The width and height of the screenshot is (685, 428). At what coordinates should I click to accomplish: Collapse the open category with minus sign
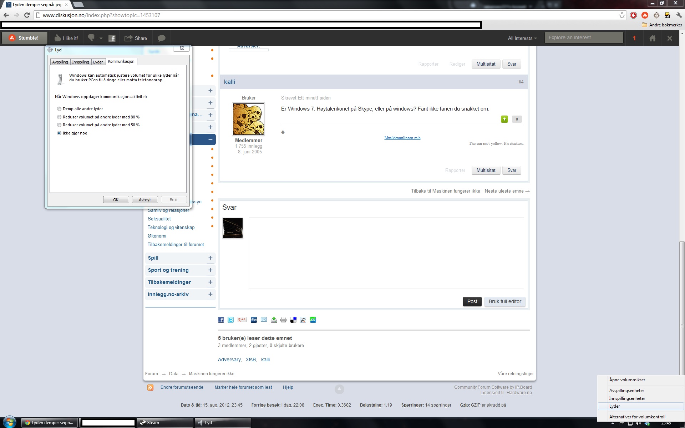click(x=210, y=139)
